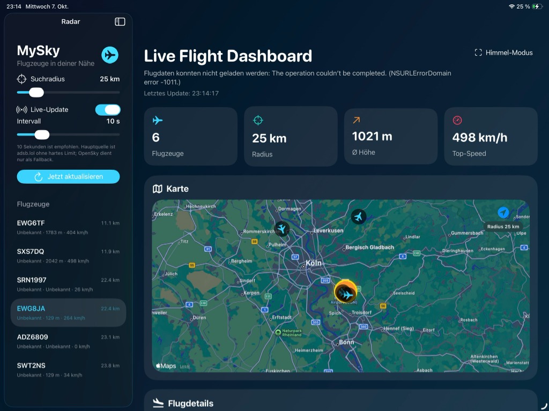Click the Radius 25 km map badge
The image size is (549, 411).
[503, 227]
